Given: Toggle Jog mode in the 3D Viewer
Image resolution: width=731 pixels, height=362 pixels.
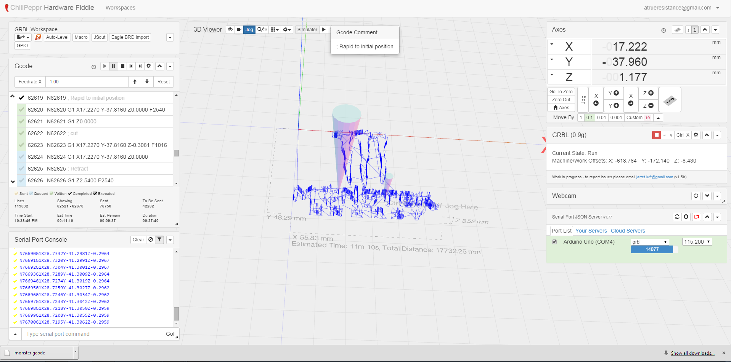Looking at the screenshot, I should tap(249, 30).
